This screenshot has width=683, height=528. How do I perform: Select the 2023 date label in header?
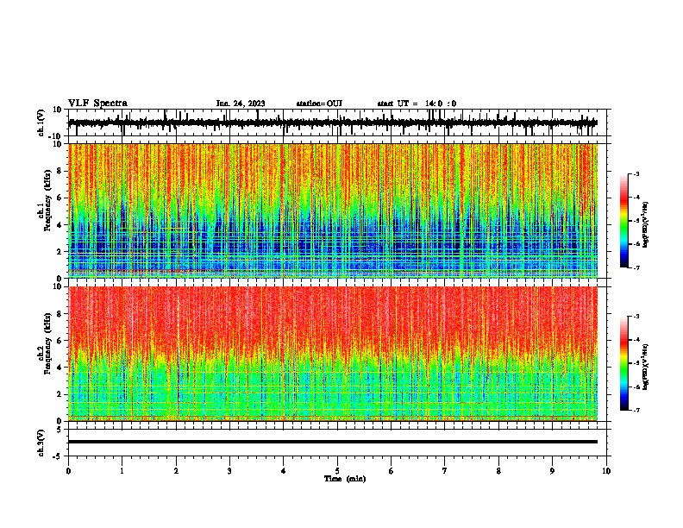pyautogui.click(x=241, y=104)
